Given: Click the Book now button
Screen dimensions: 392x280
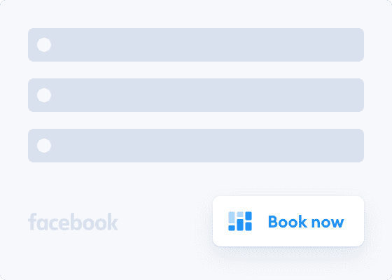Looking at the screenshot, I should pos(288,221).
